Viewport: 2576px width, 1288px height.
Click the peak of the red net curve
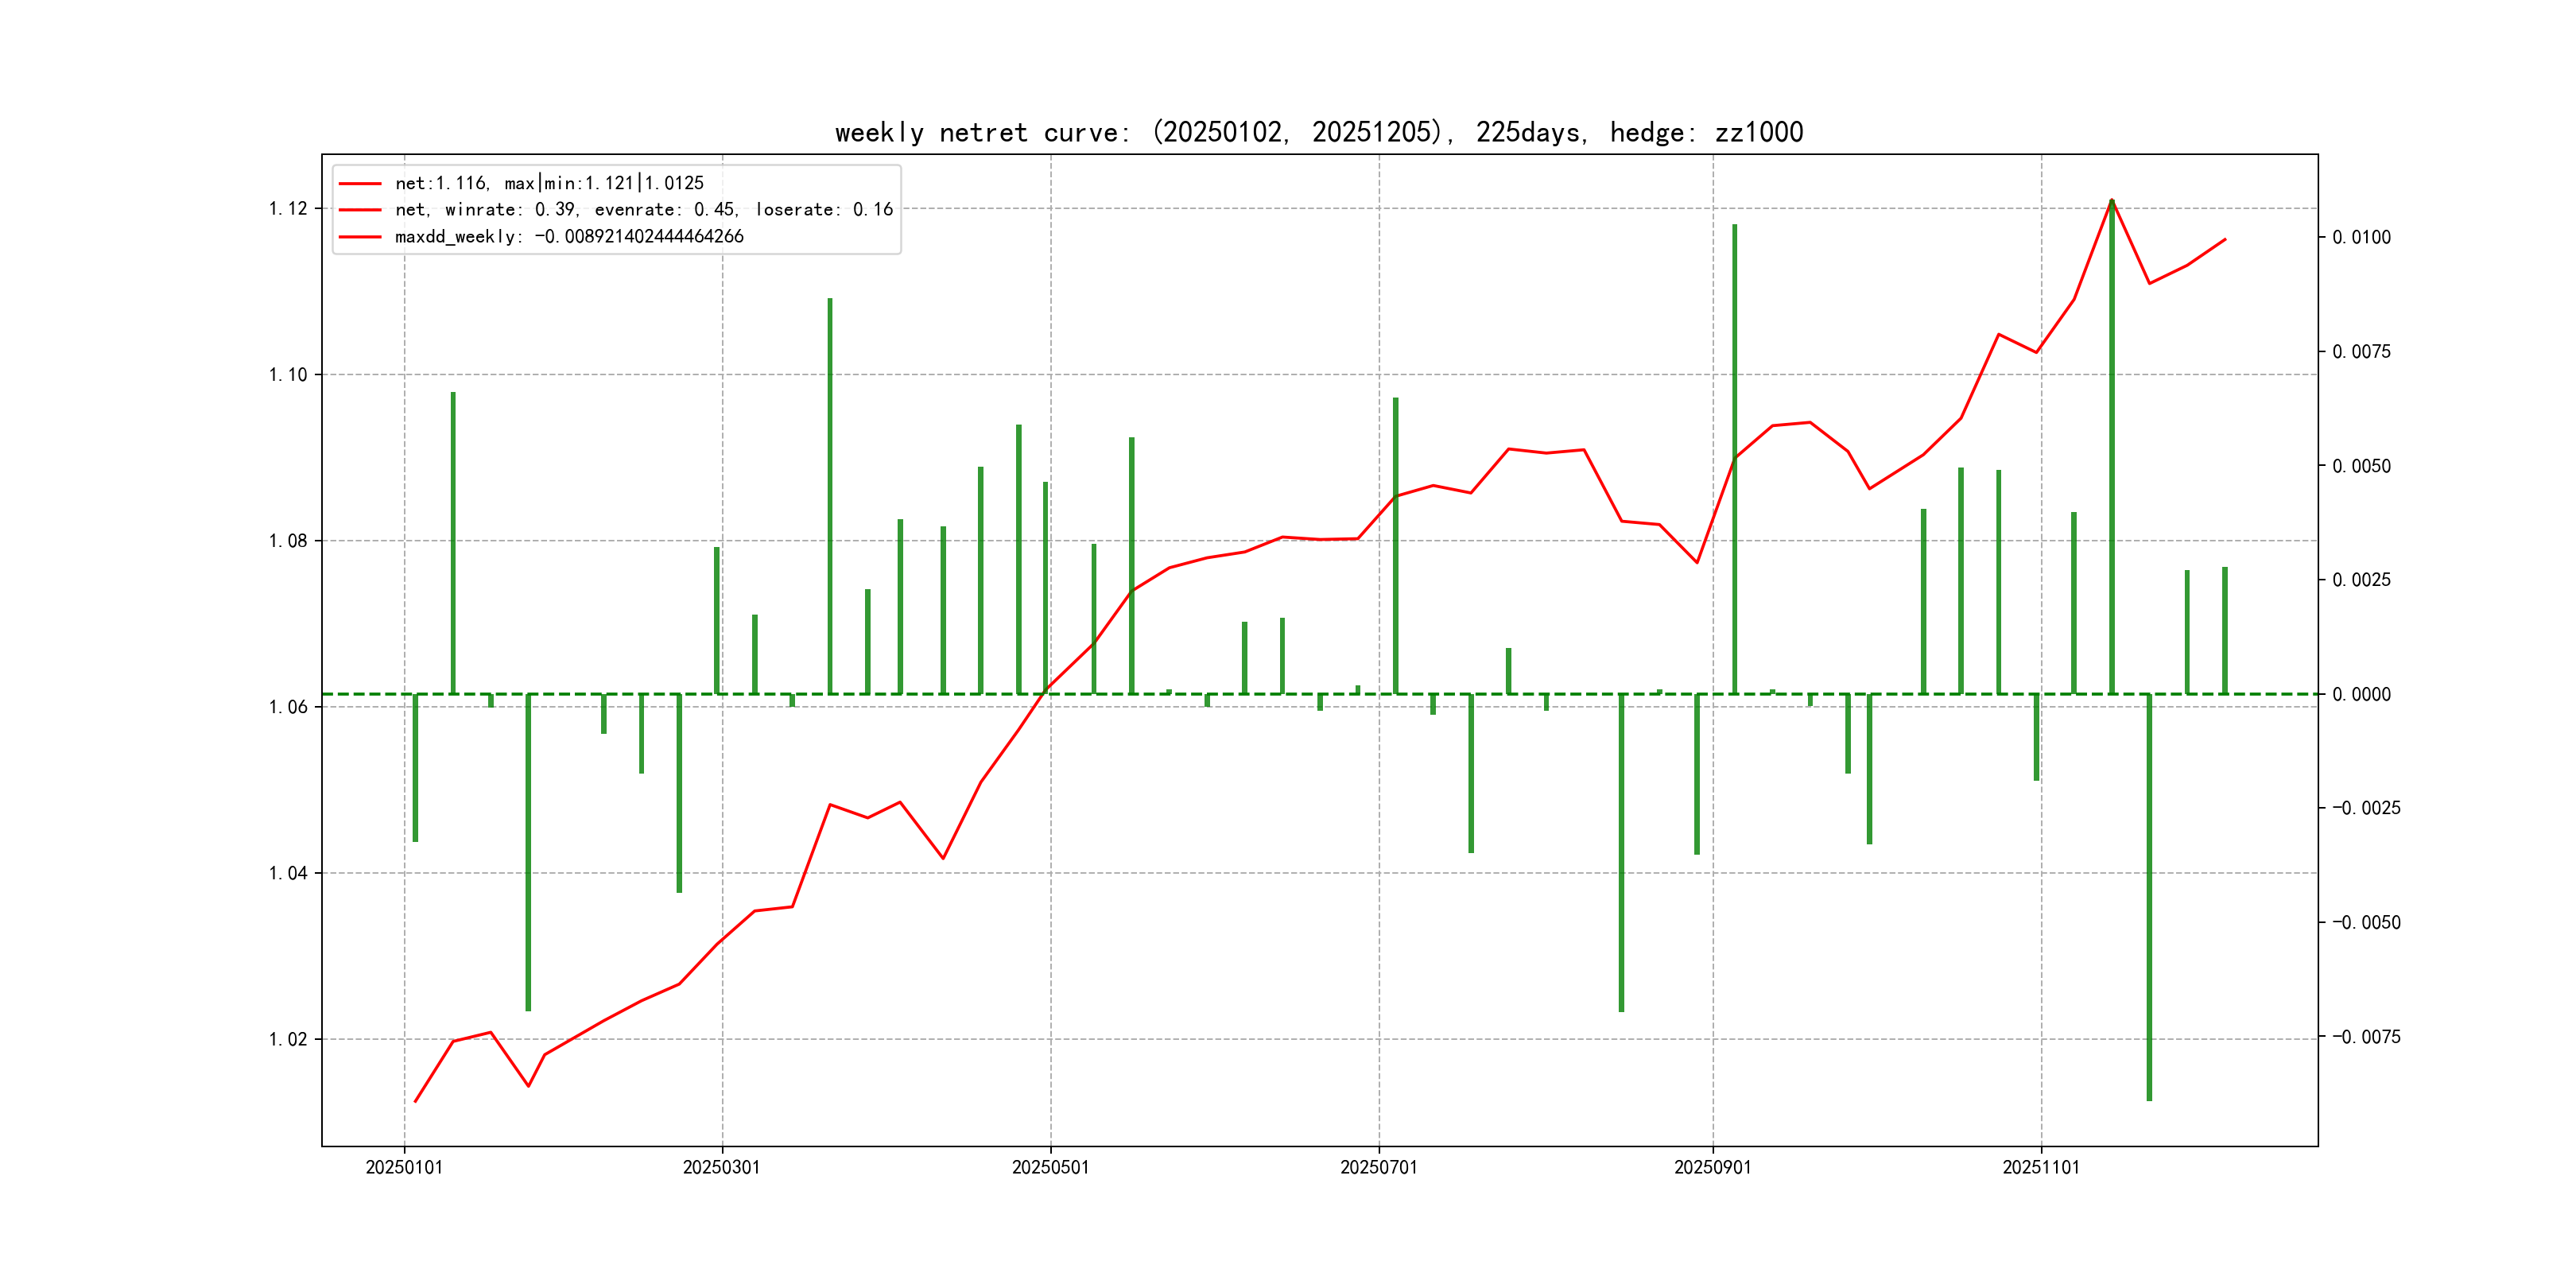[x=2111, y=200]
